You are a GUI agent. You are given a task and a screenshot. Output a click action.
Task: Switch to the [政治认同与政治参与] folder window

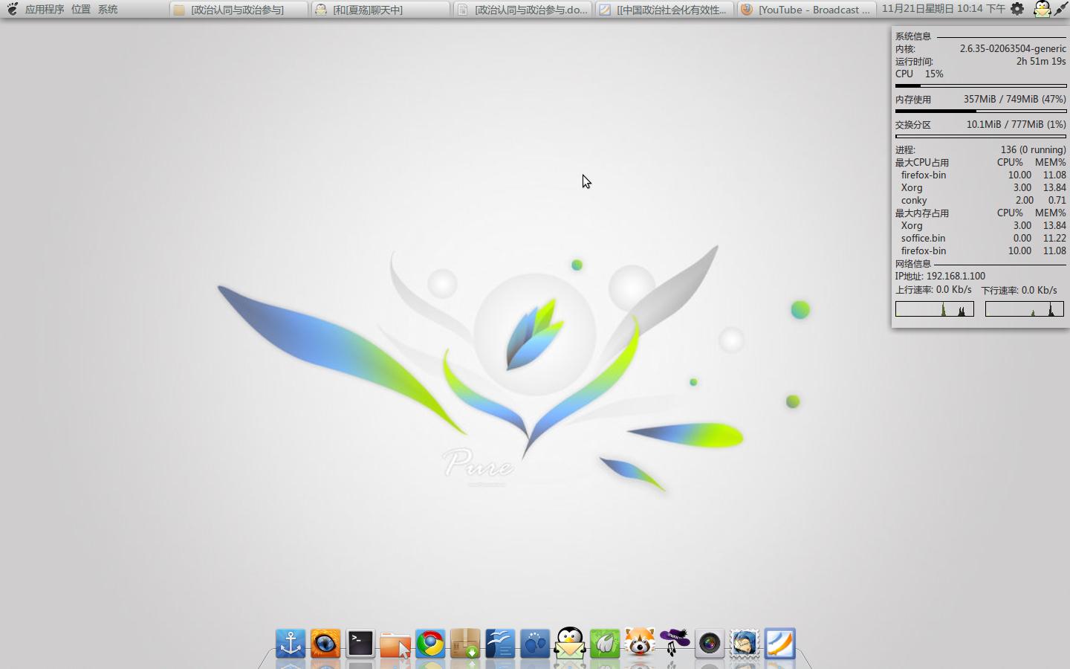(238, 10)
